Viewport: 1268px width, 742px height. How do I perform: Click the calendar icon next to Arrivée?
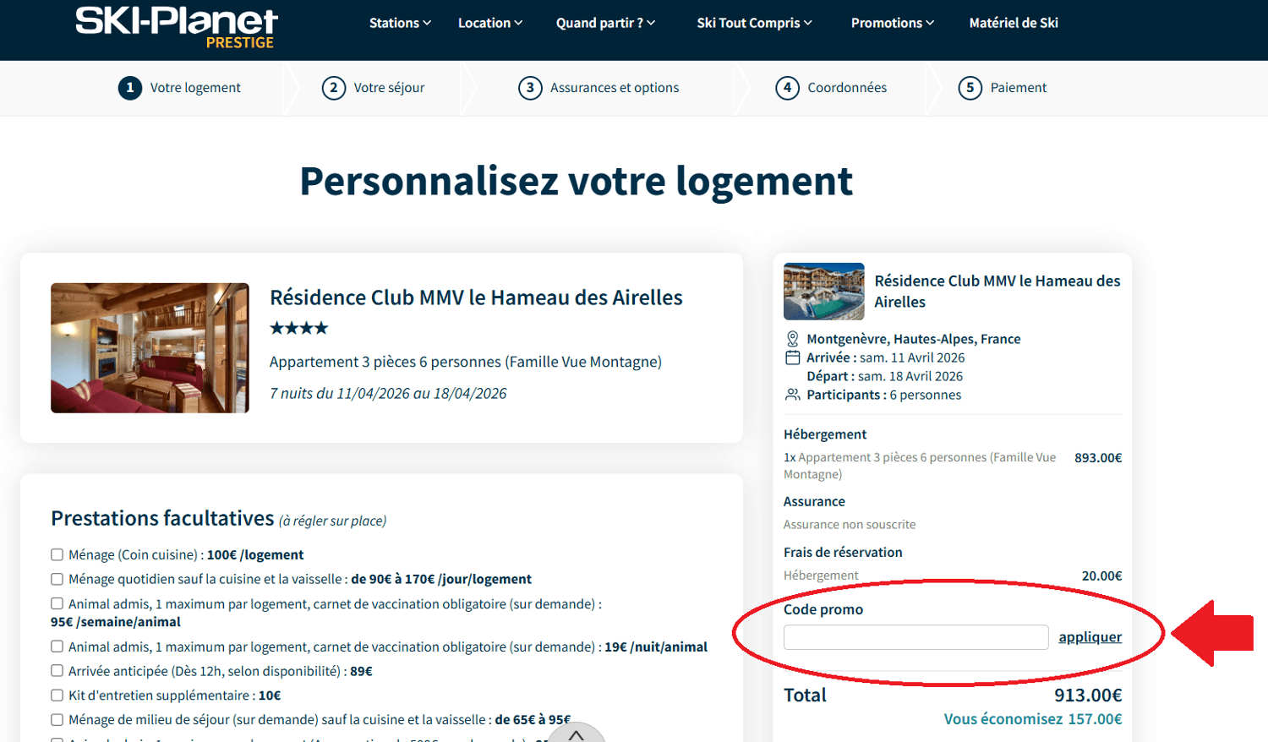pyautogui.click(x=792, y=357)
